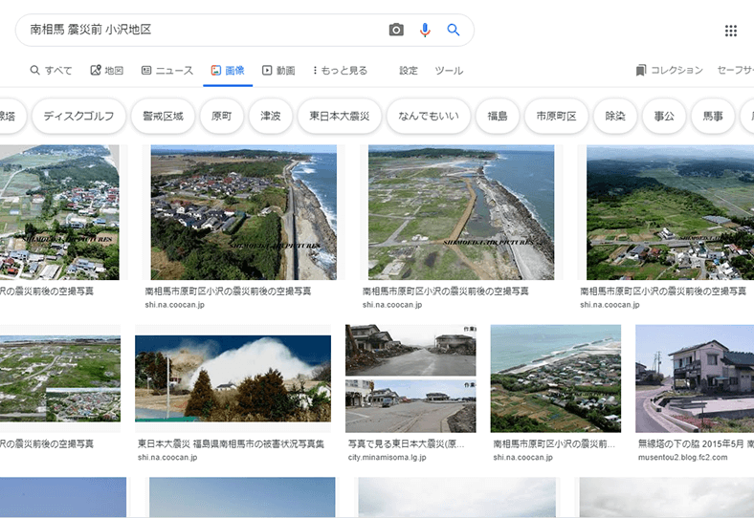The image size is (754, 518).
Task: Open the 動画 videos tab
Action: pyautogui.click(x=278, y=71)
